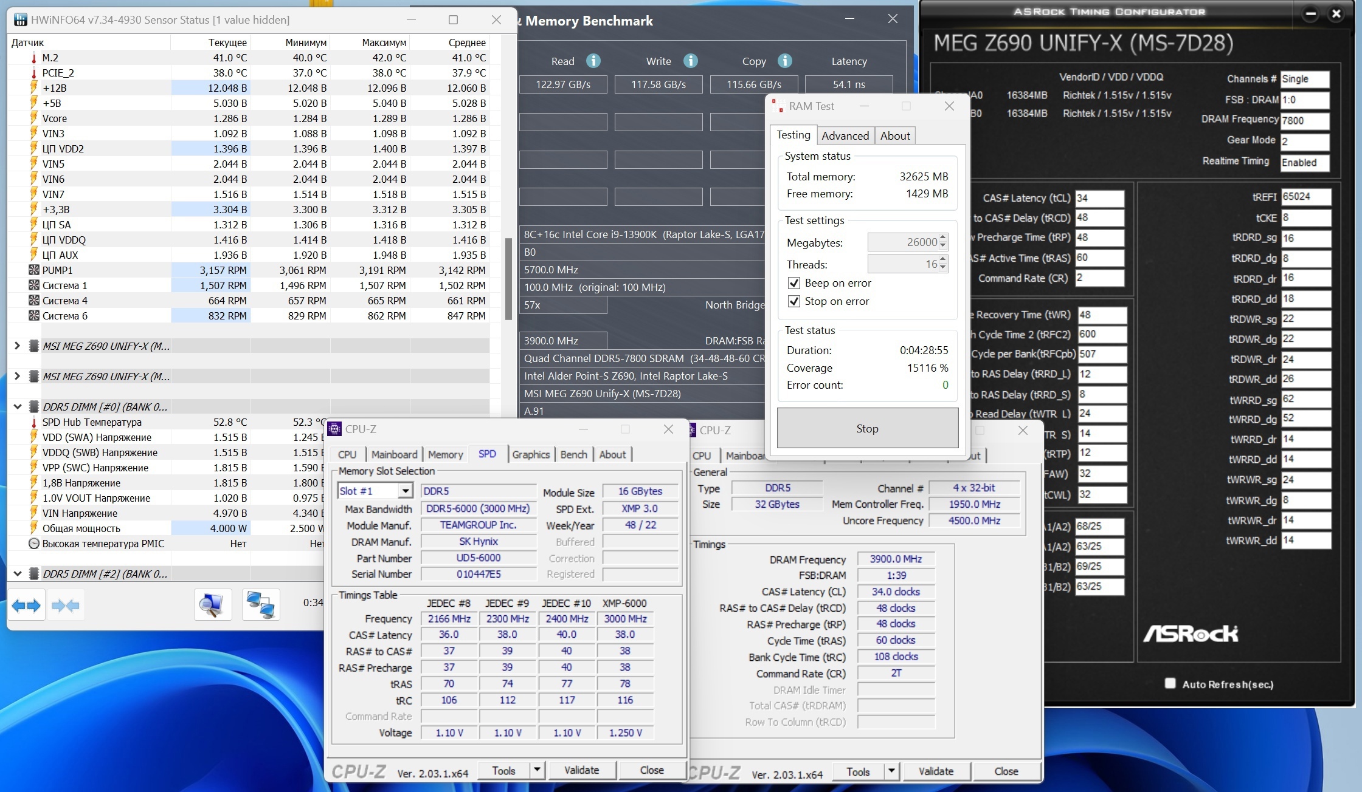
Task: Click the Copy info icon in Memory Benchmark
Action: (x=785, y=61)
